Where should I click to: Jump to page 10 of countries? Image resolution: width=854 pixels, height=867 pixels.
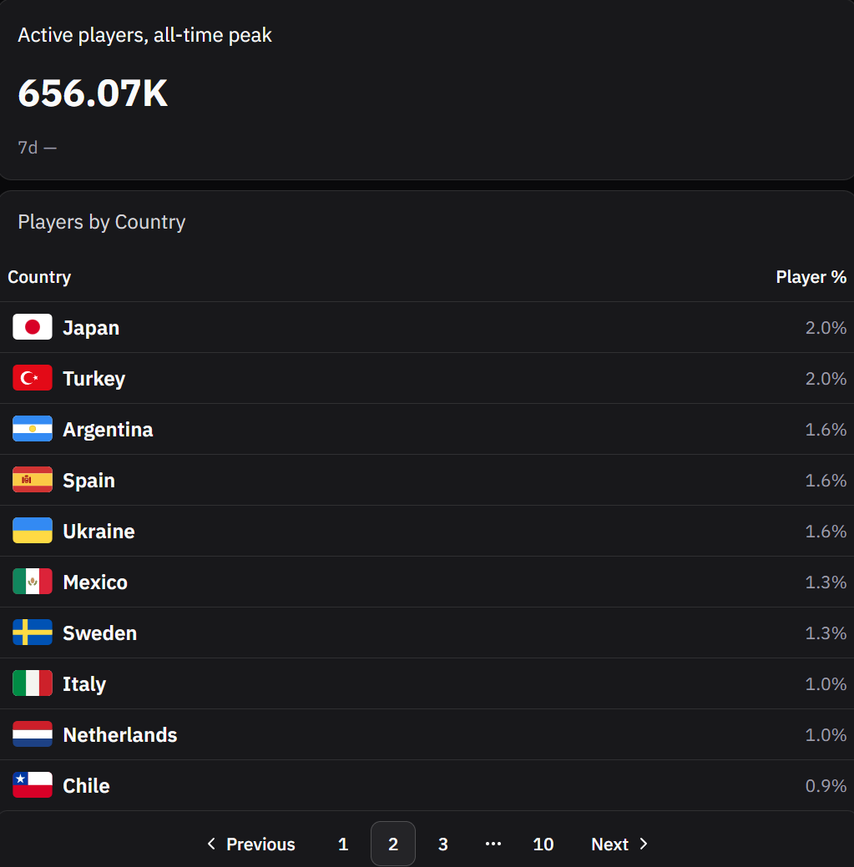(x=543, y=844)
